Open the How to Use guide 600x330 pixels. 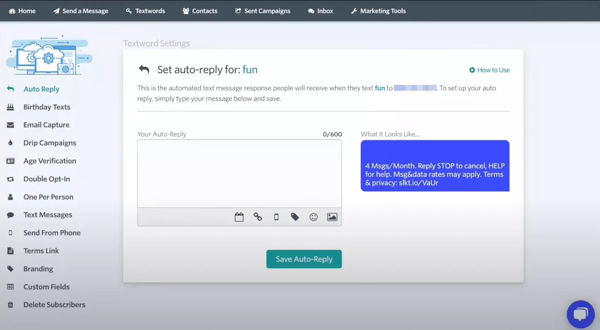489,70
